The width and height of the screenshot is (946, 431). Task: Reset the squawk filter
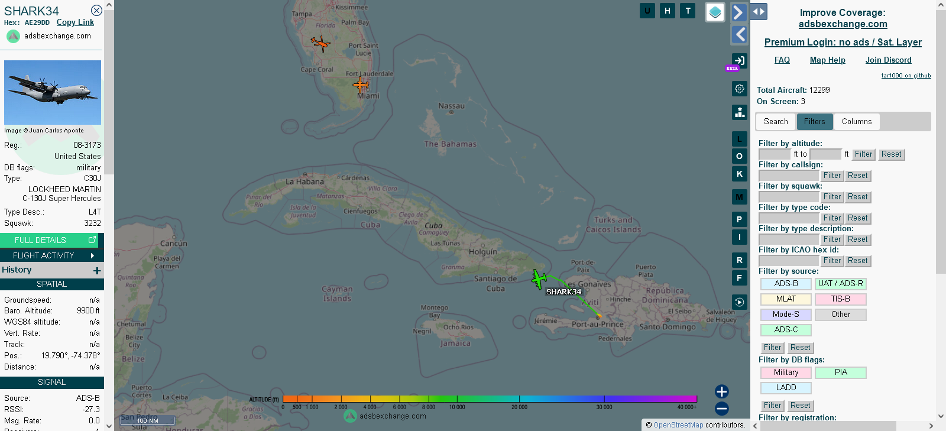pos(857,197)
